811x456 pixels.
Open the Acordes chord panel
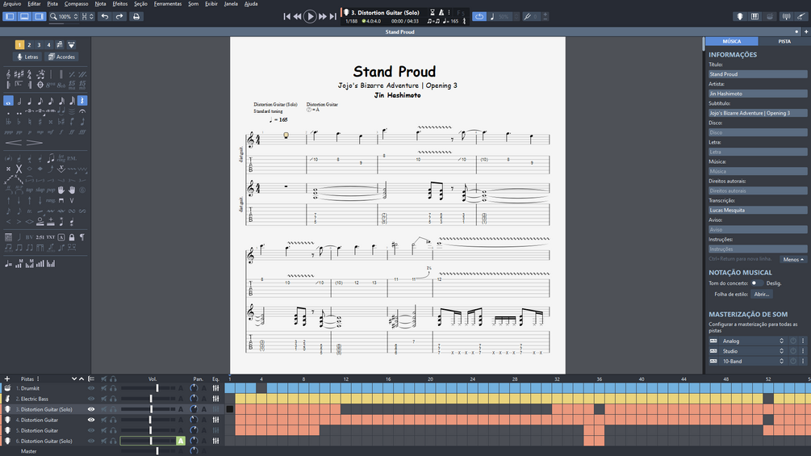pos(61,56)
